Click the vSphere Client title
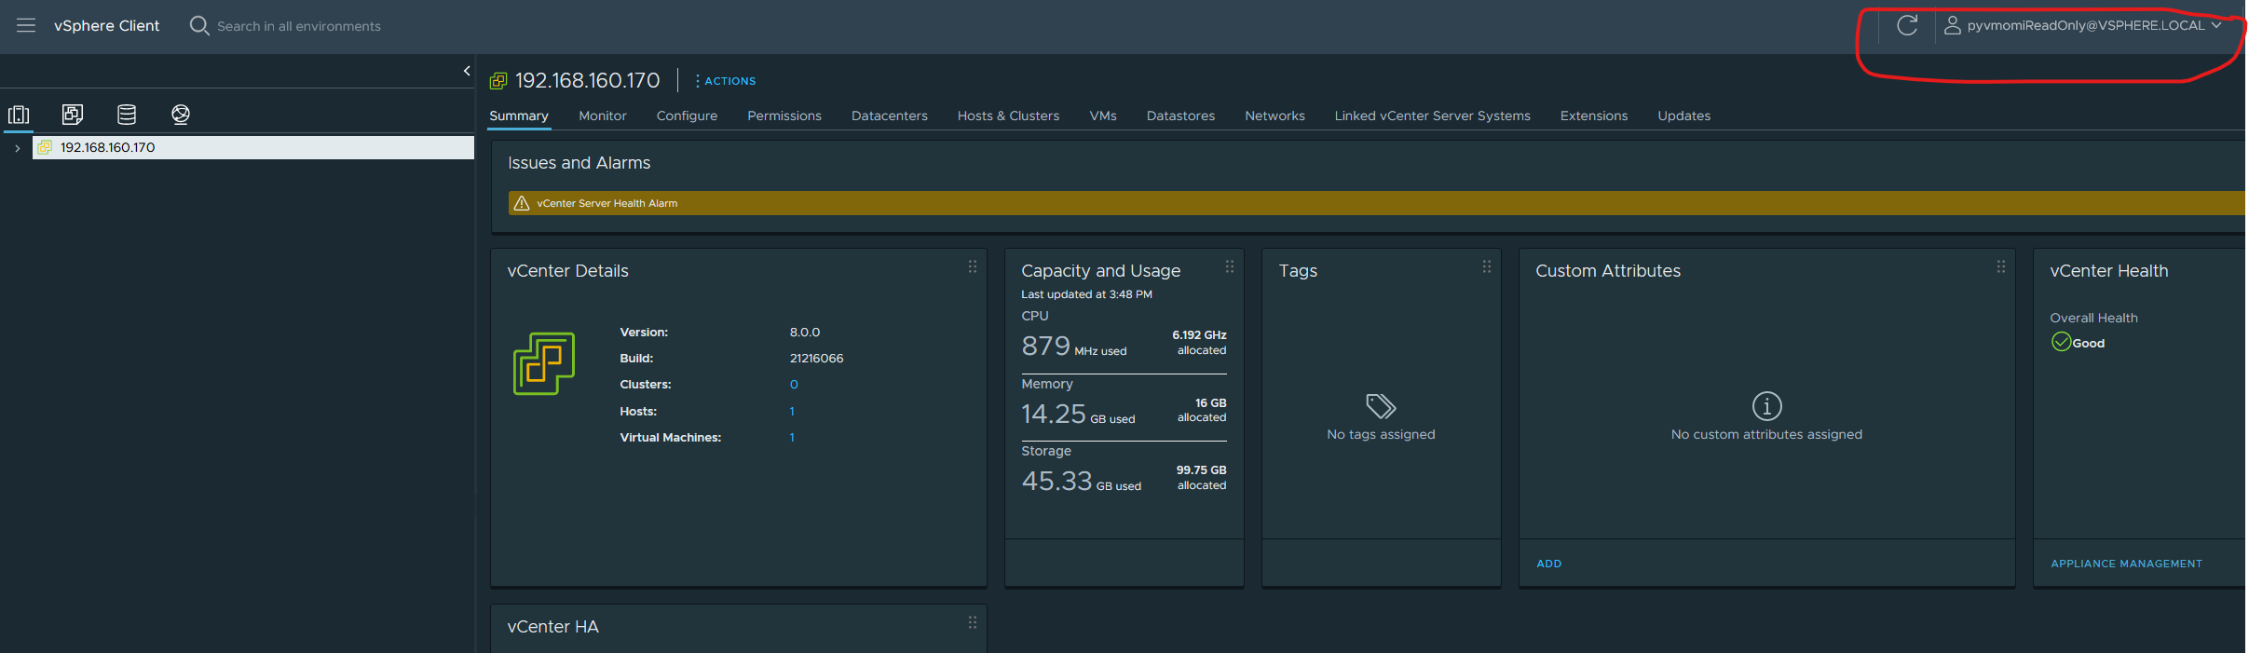This screenshot has width=2249, height=653. tap(106, 25)
